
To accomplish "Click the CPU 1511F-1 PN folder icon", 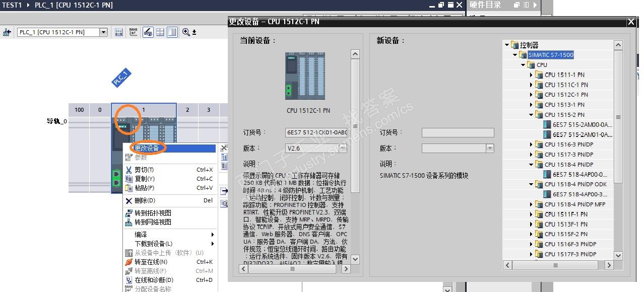I will pyautogui.click(x=539, y=214).
